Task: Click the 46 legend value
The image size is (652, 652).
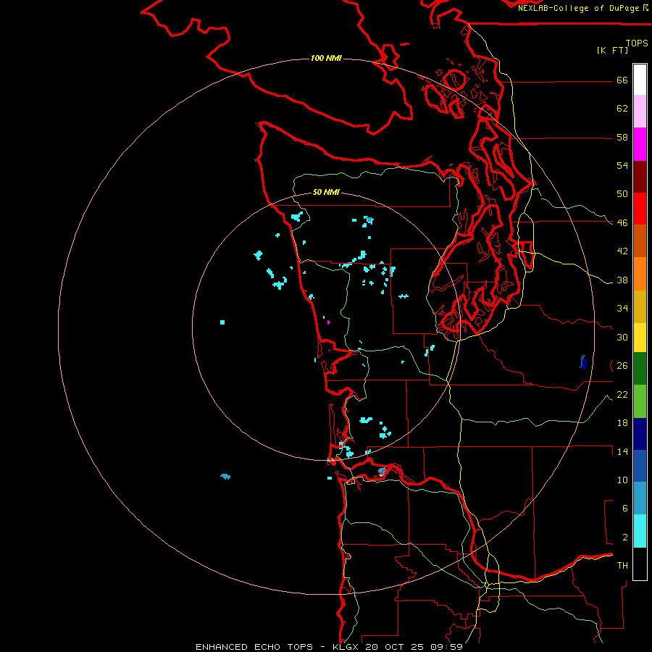Action: tap(622, 223)
